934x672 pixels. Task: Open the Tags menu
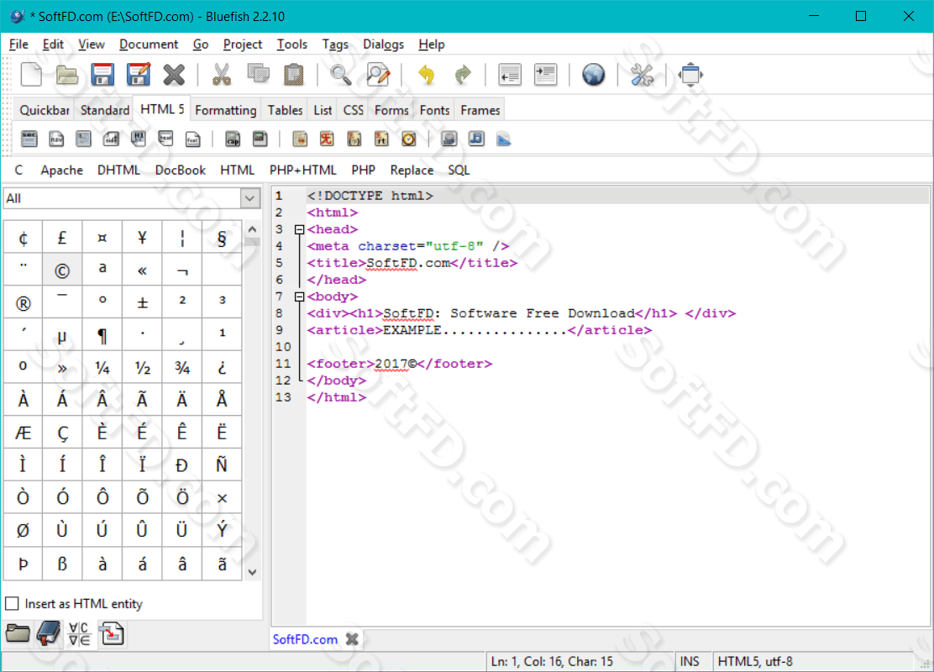coord(335,44)
